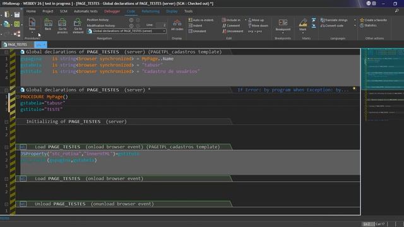
Task: Click Convert code
Action: [x=332, y=25]
